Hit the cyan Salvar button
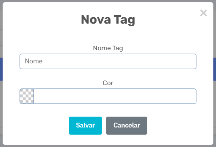Viewport: 216px width, 147px height. [85, 126]
